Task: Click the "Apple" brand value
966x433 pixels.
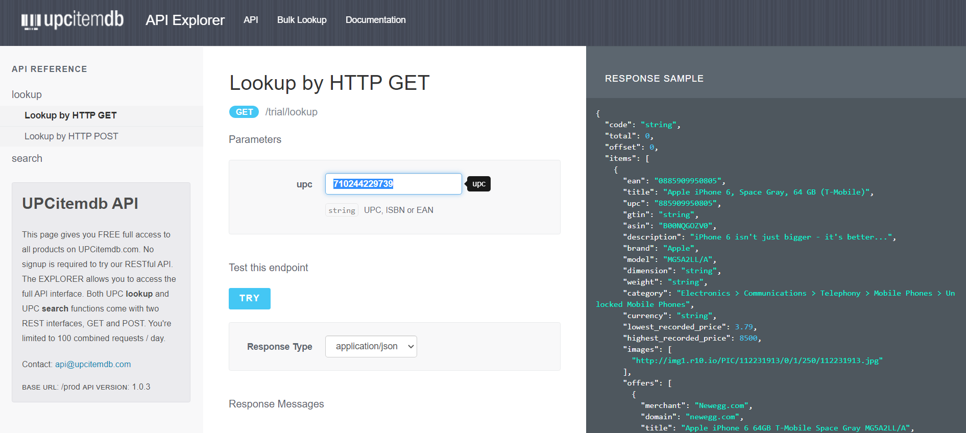Action: tap(679, 248)
